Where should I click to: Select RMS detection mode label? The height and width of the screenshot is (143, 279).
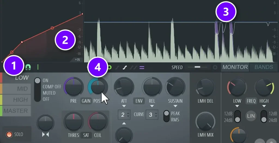click(x=175, y=120)
